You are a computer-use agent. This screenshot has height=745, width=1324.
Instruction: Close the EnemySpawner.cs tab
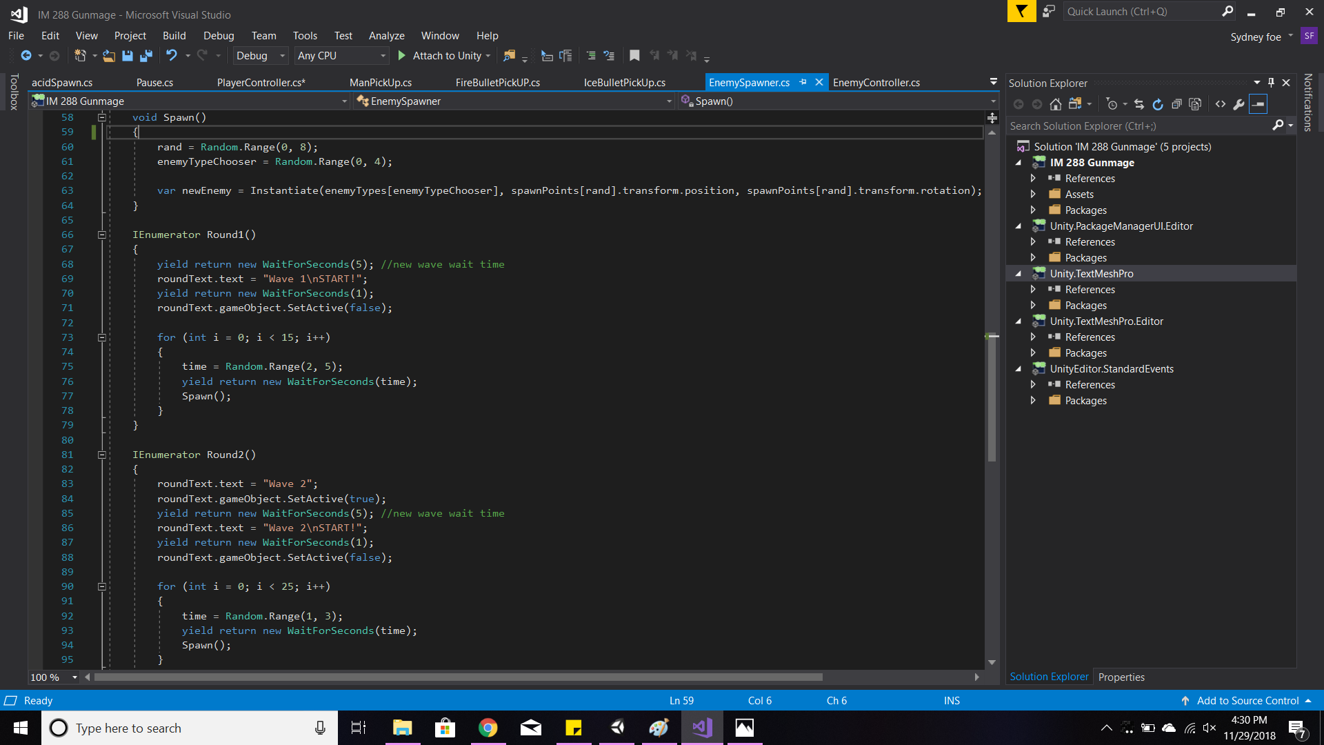(x=819, y=82)
